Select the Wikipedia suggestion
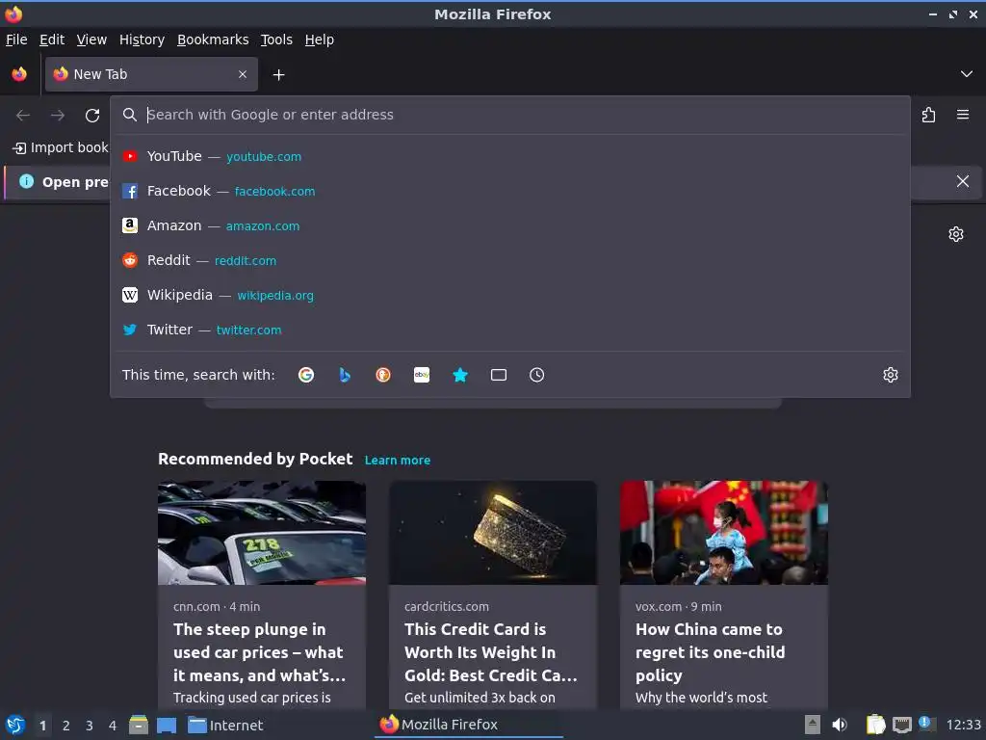 [510, 295]
